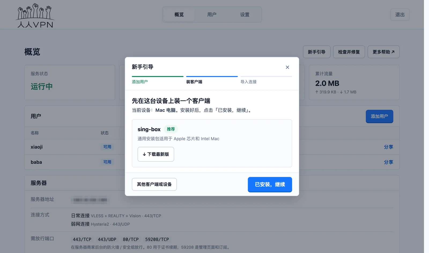Open the 设置 tab
The image size is (429, 253).
pos(245,14)
